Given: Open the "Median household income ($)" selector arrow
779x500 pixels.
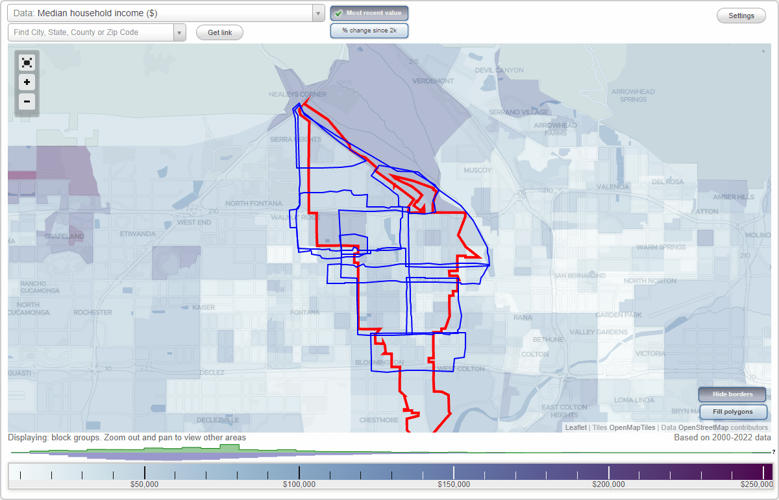Looking at the screenshot, I should (x=317, y=13).
